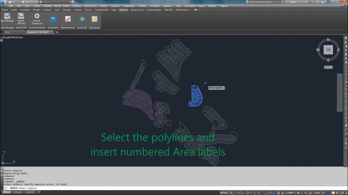Switch to the Annotate ribbon tab
This screenshot has width=348, height=195.
click(25, 10)
